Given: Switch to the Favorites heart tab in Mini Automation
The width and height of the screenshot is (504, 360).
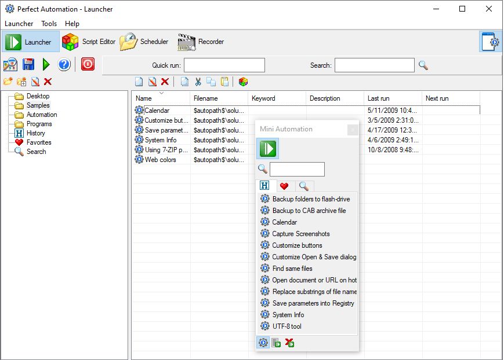Looking at the screenshot, I should (284, 185).
